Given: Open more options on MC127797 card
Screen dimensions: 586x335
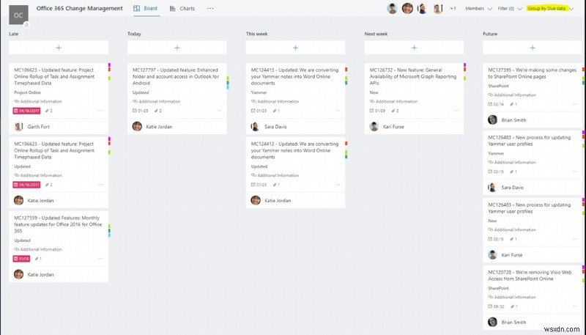Looking at the screenshot, I should tap(219, 111).
